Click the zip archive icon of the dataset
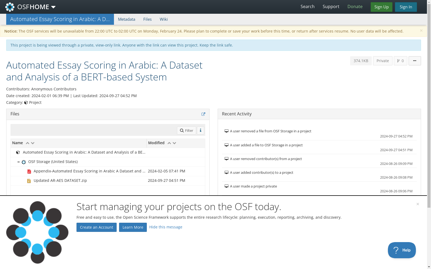This screenshot has height=269, width=431. pos(29,181)
